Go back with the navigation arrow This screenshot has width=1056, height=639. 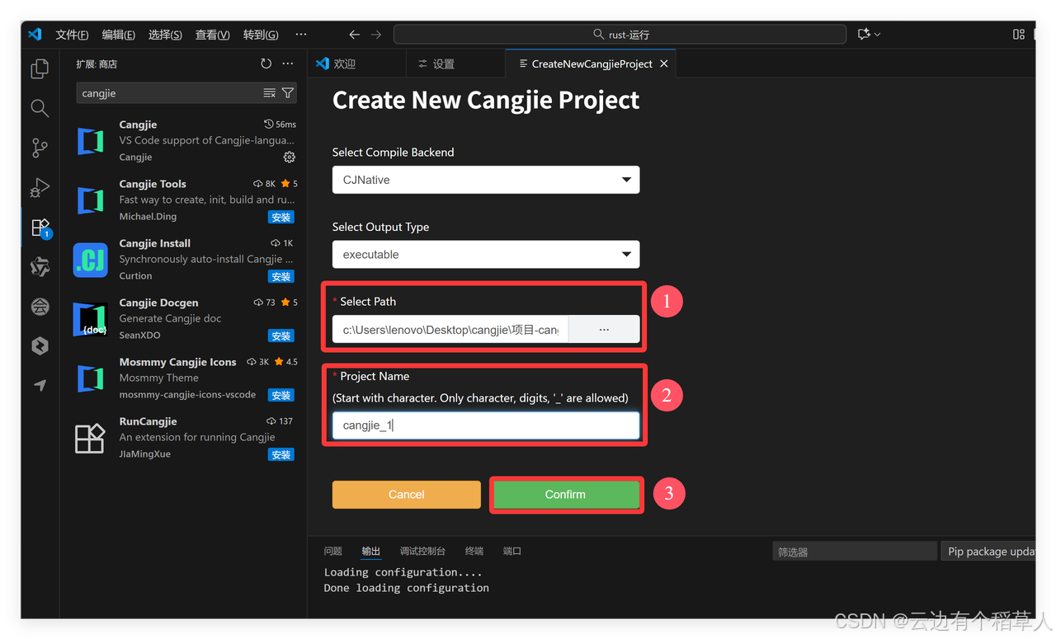(x=354, y=35)
